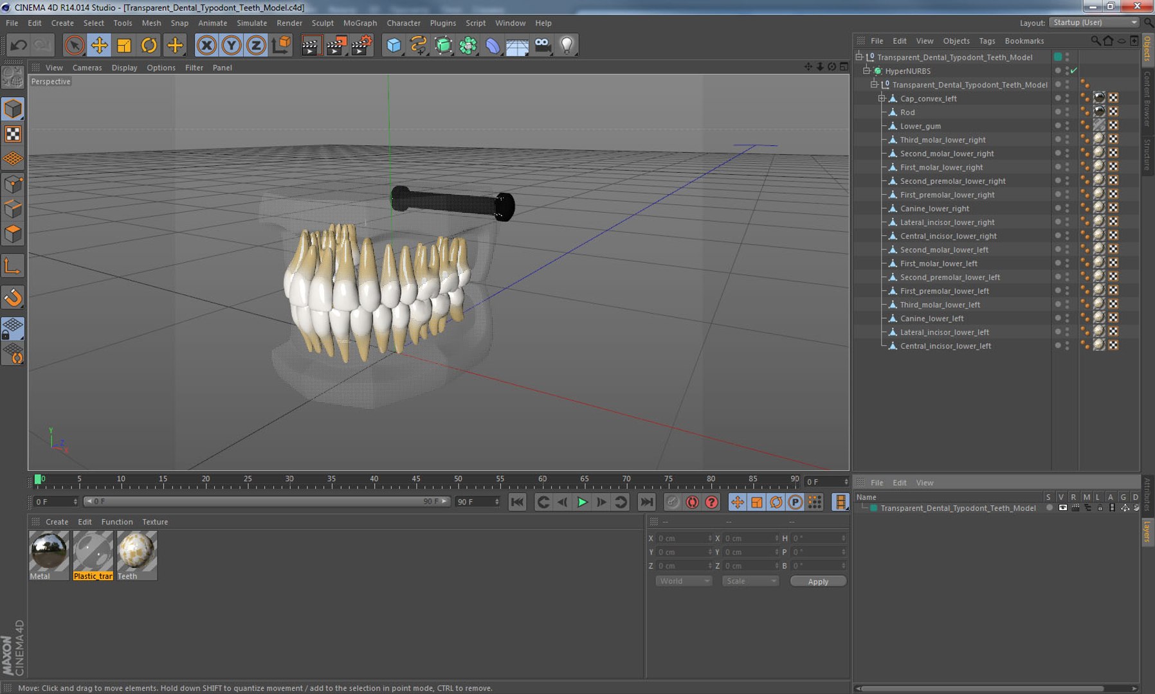Add a Cube primitive object
Image resolution: width=1155 pixels, height=694 pixels.
394,45
